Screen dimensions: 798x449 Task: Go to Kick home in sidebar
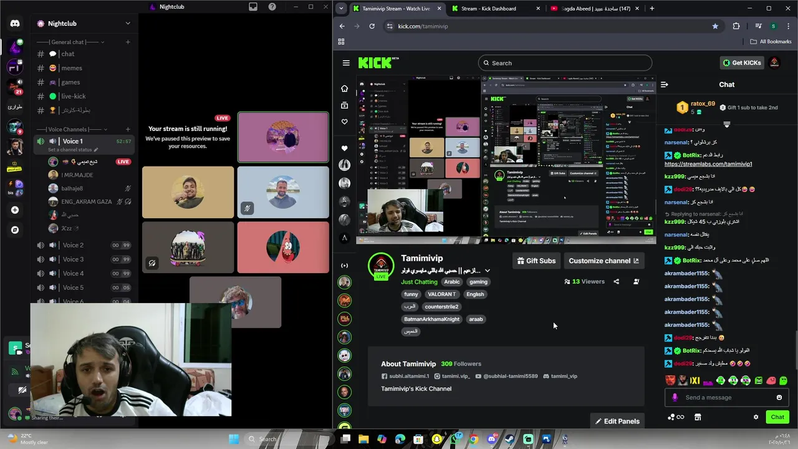click(344, 89)
